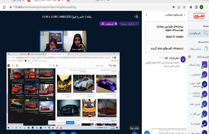Click the black car with blue wheels image
The image size is (209, 134).
click(x=69, y=108)
